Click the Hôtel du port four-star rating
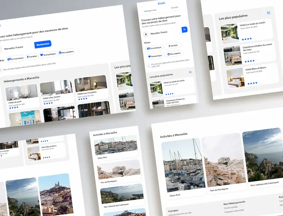Viewport: 283px width, 216px height. click(14, 108)
